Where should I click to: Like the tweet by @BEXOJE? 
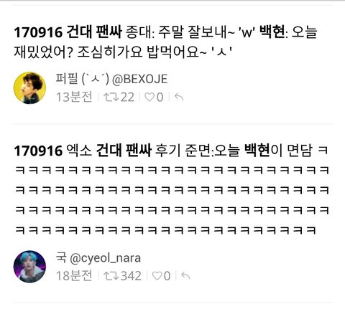(149, 98)
